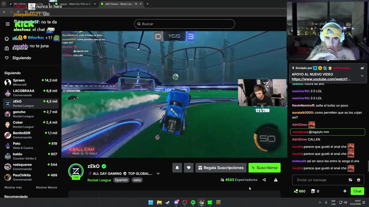Click zezedose highlighted chat message

point(328,132)
